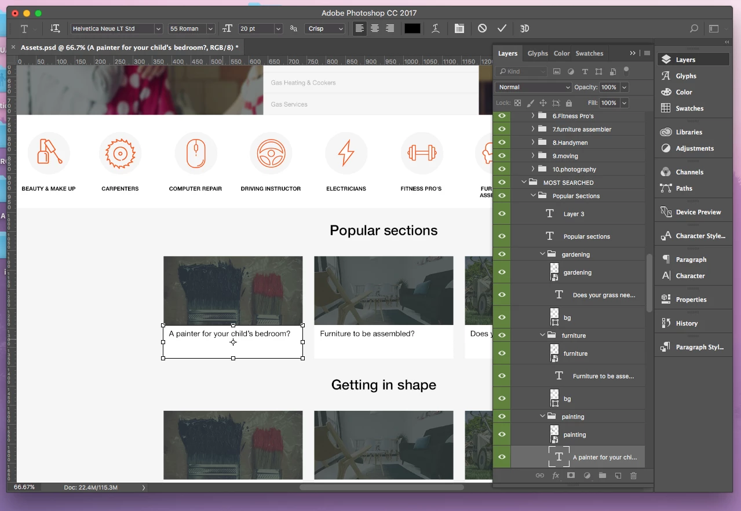
Task: Toggle visibility of furniture group
Action: click(502, 335)
